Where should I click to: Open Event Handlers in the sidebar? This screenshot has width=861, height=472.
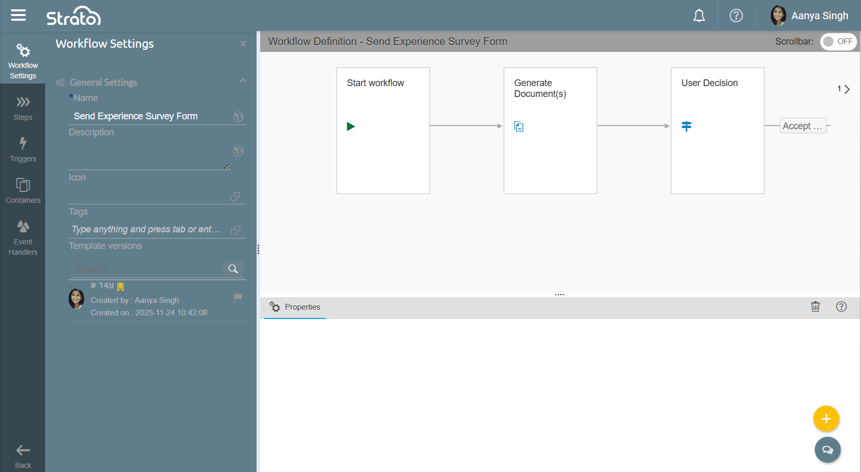pyautogui.click(x=23, y=238)
